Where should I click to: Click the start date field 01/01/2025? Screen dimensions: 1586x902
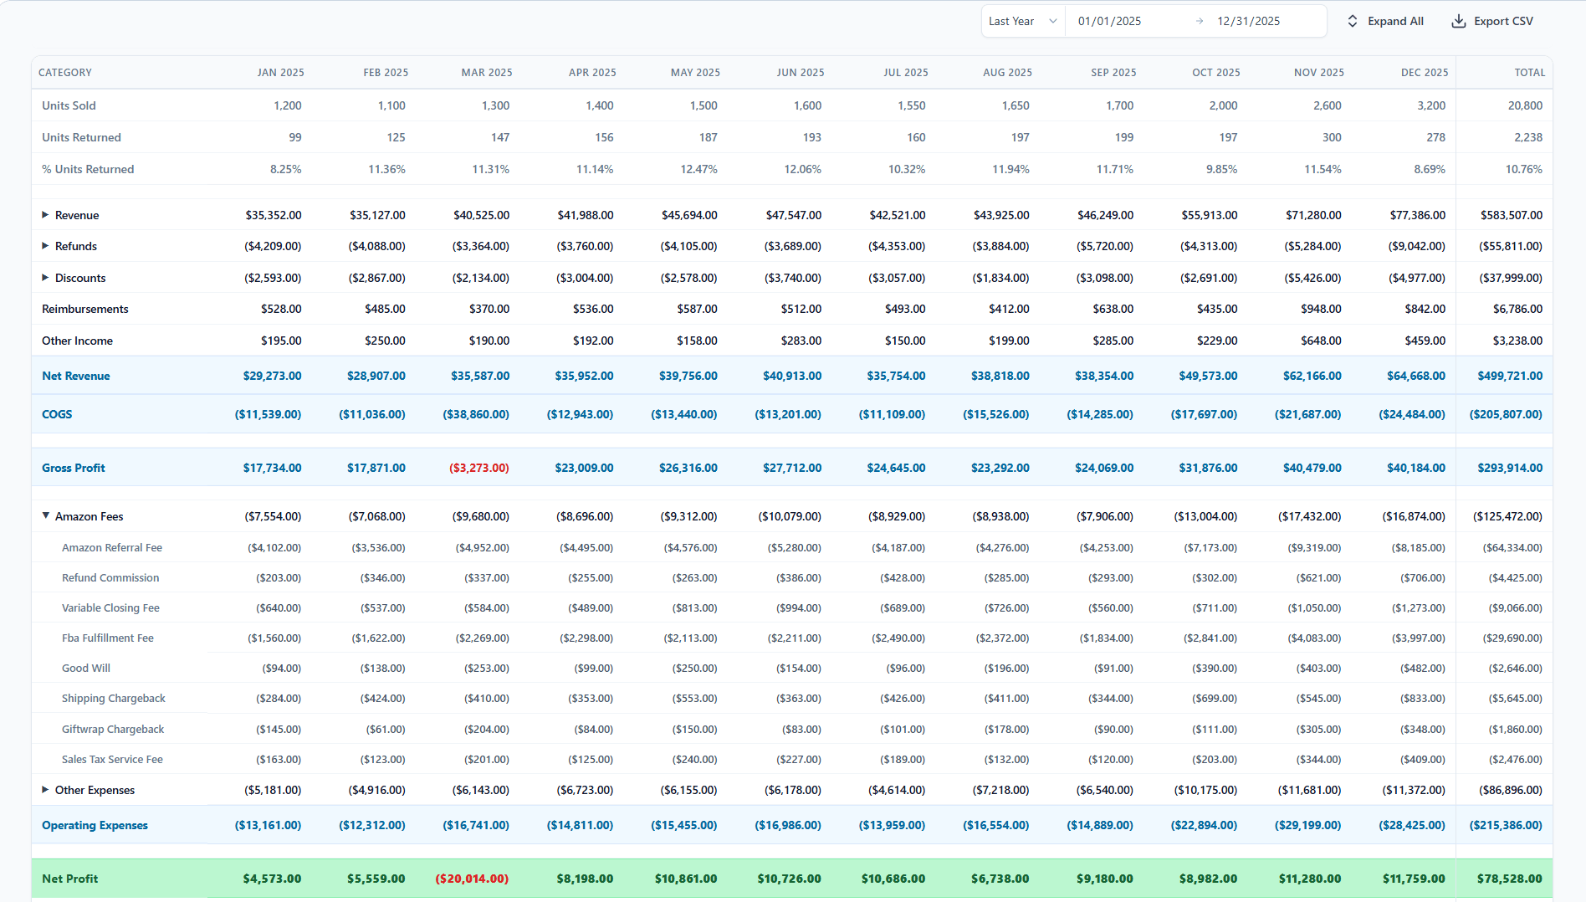(1109, 22)
